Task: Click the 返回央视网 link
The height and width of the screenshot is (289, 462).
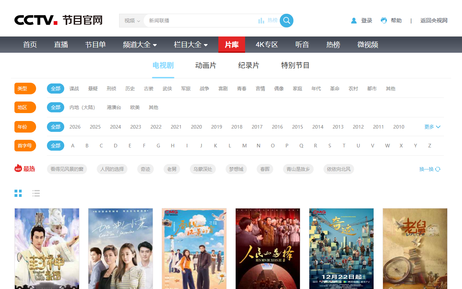Action: (x=434, y=21)
